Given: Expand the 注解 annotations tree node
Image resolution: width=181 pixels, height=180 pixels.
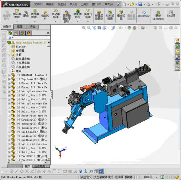Looking at the screenshot, I should [9, 55].
